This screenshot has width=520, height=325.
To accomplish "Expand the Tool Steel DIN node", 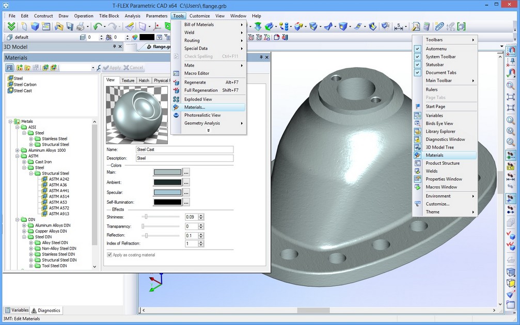I will point(31,266).
